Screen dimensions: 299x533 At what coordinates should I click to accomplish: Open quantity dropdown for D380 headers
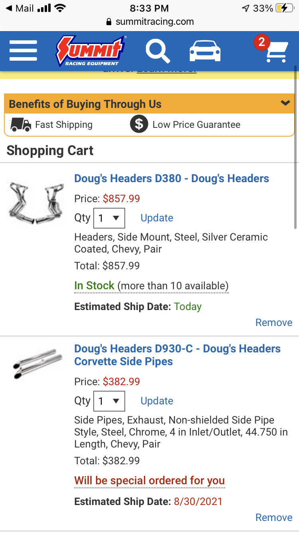pyautogui.click(x=109, y=218)
